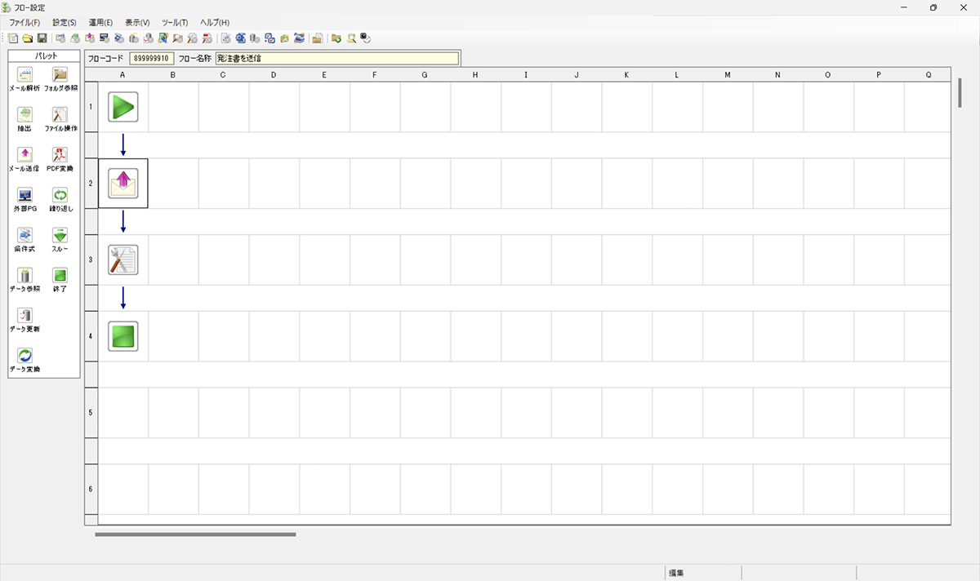Viewport: 980px width, 581px height.
Task: Click the red PDF toolbar icon
Action: pos(207,38)
